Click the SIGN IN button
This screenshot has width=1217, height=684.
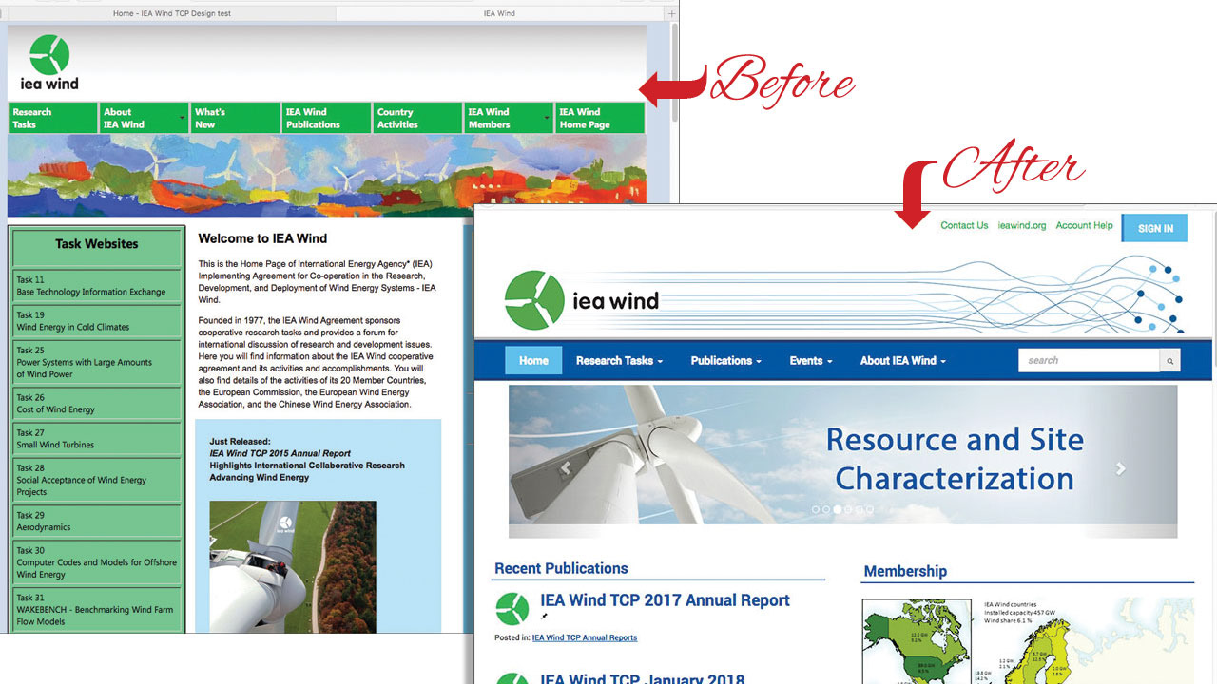(x=1155, y=228)
